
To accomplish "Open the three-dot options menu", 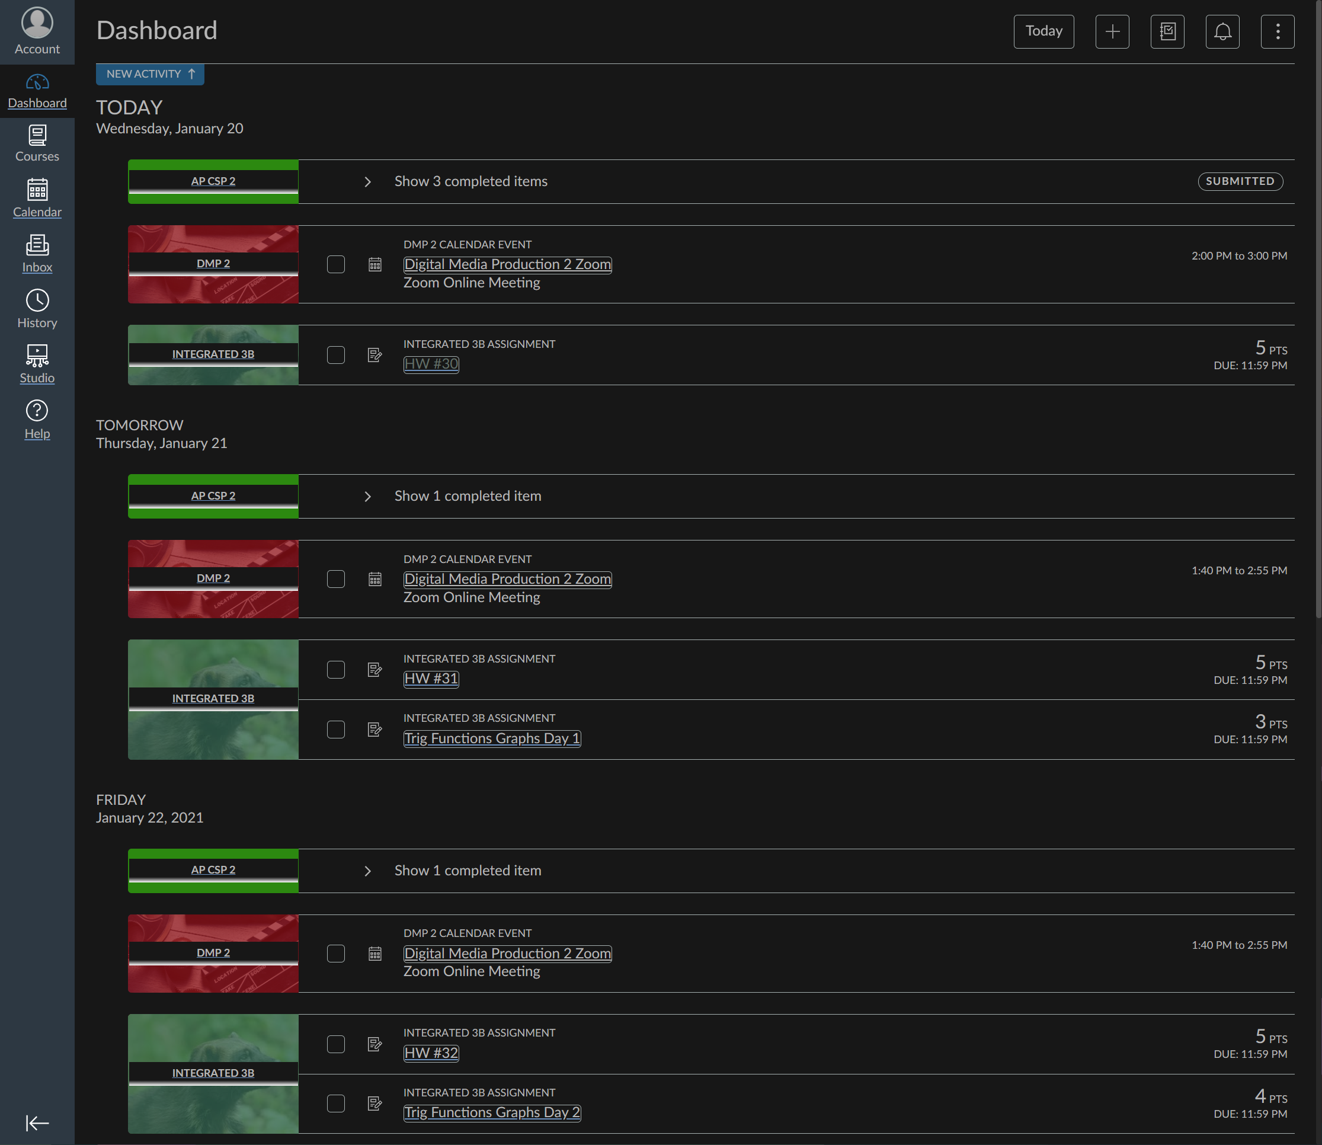I will coord(1276,31).
